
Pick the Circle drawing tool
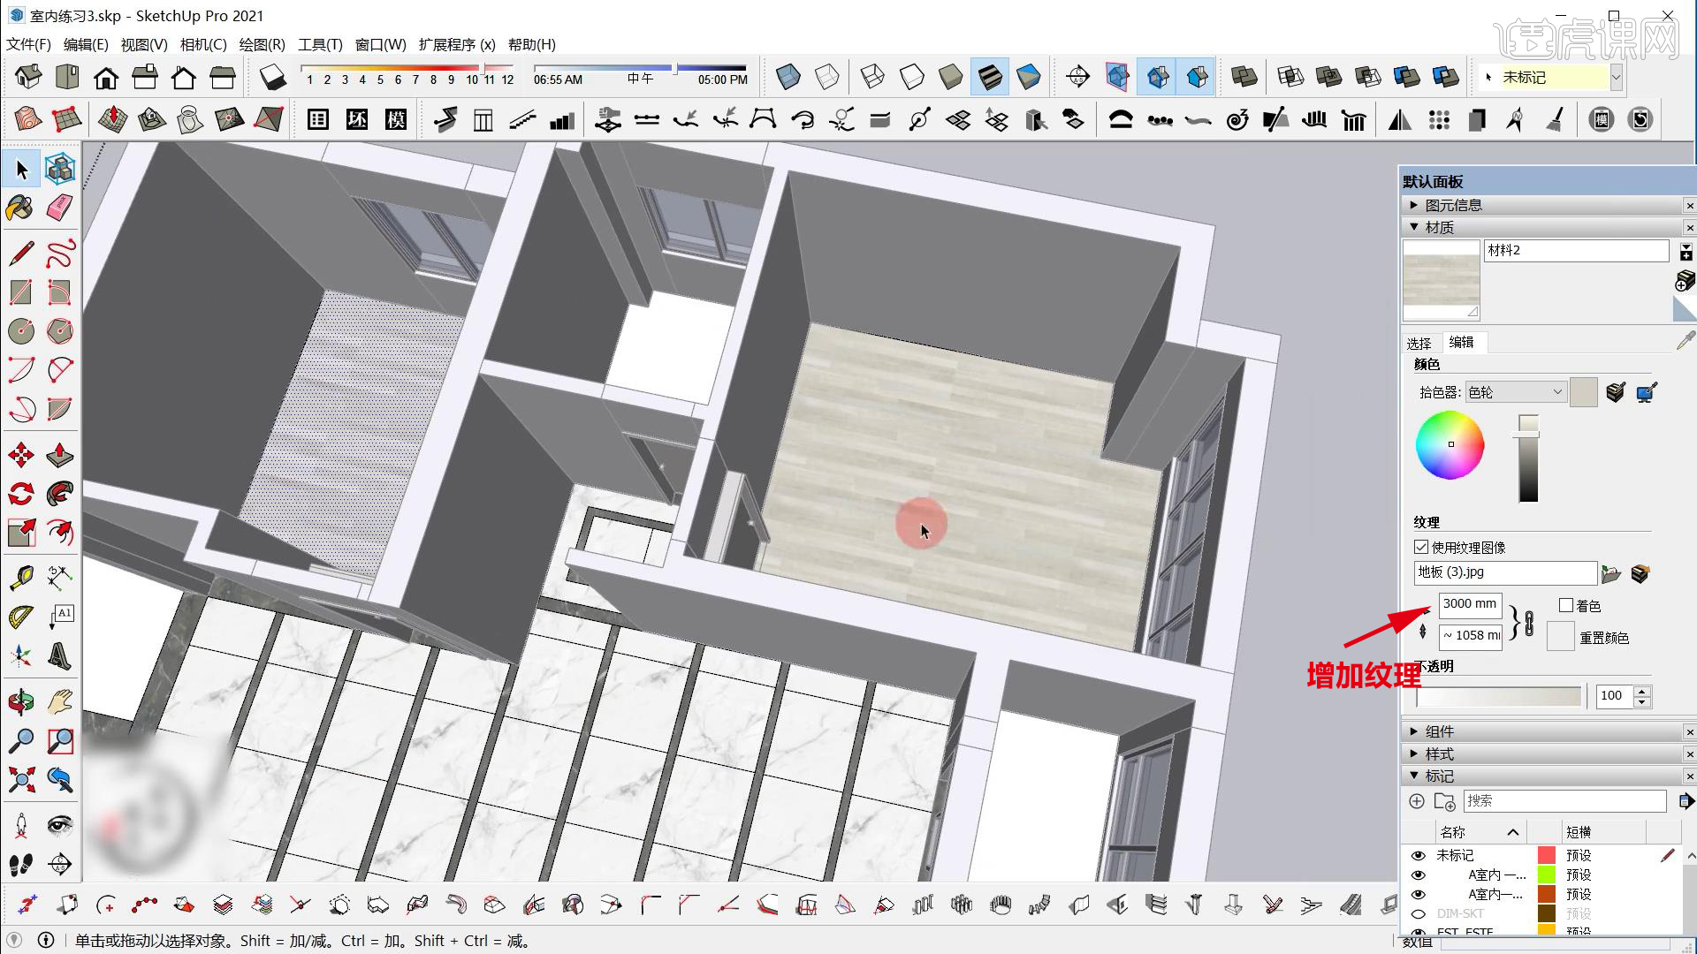[21, 331]
